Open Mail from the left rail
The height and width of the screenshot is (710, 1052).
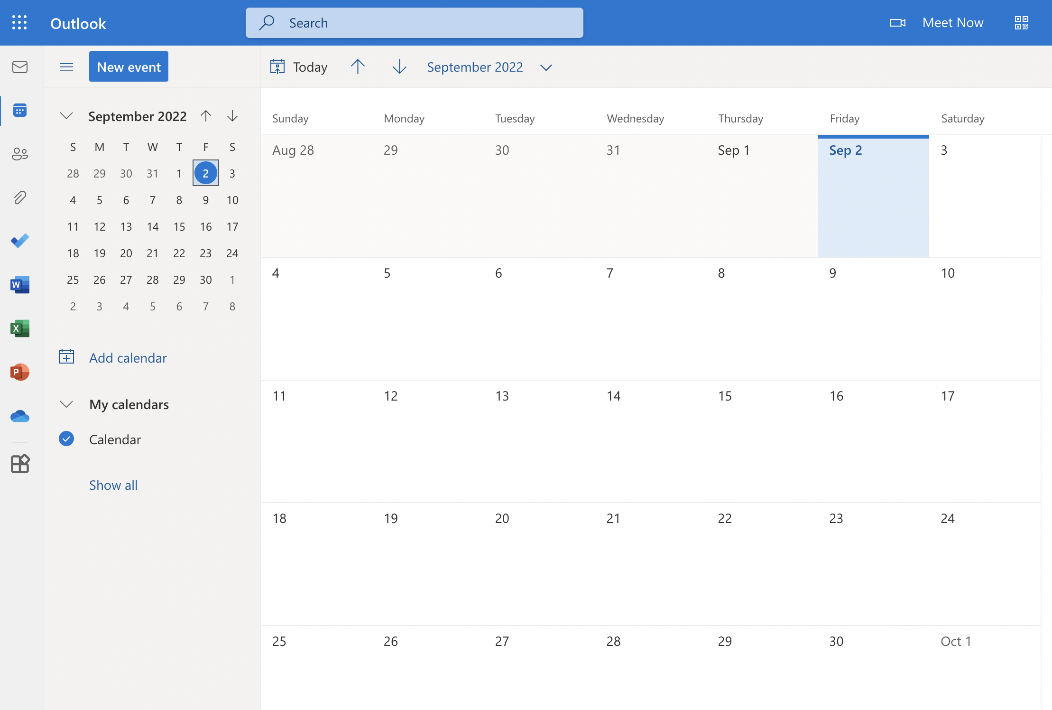tap(20, 67)
